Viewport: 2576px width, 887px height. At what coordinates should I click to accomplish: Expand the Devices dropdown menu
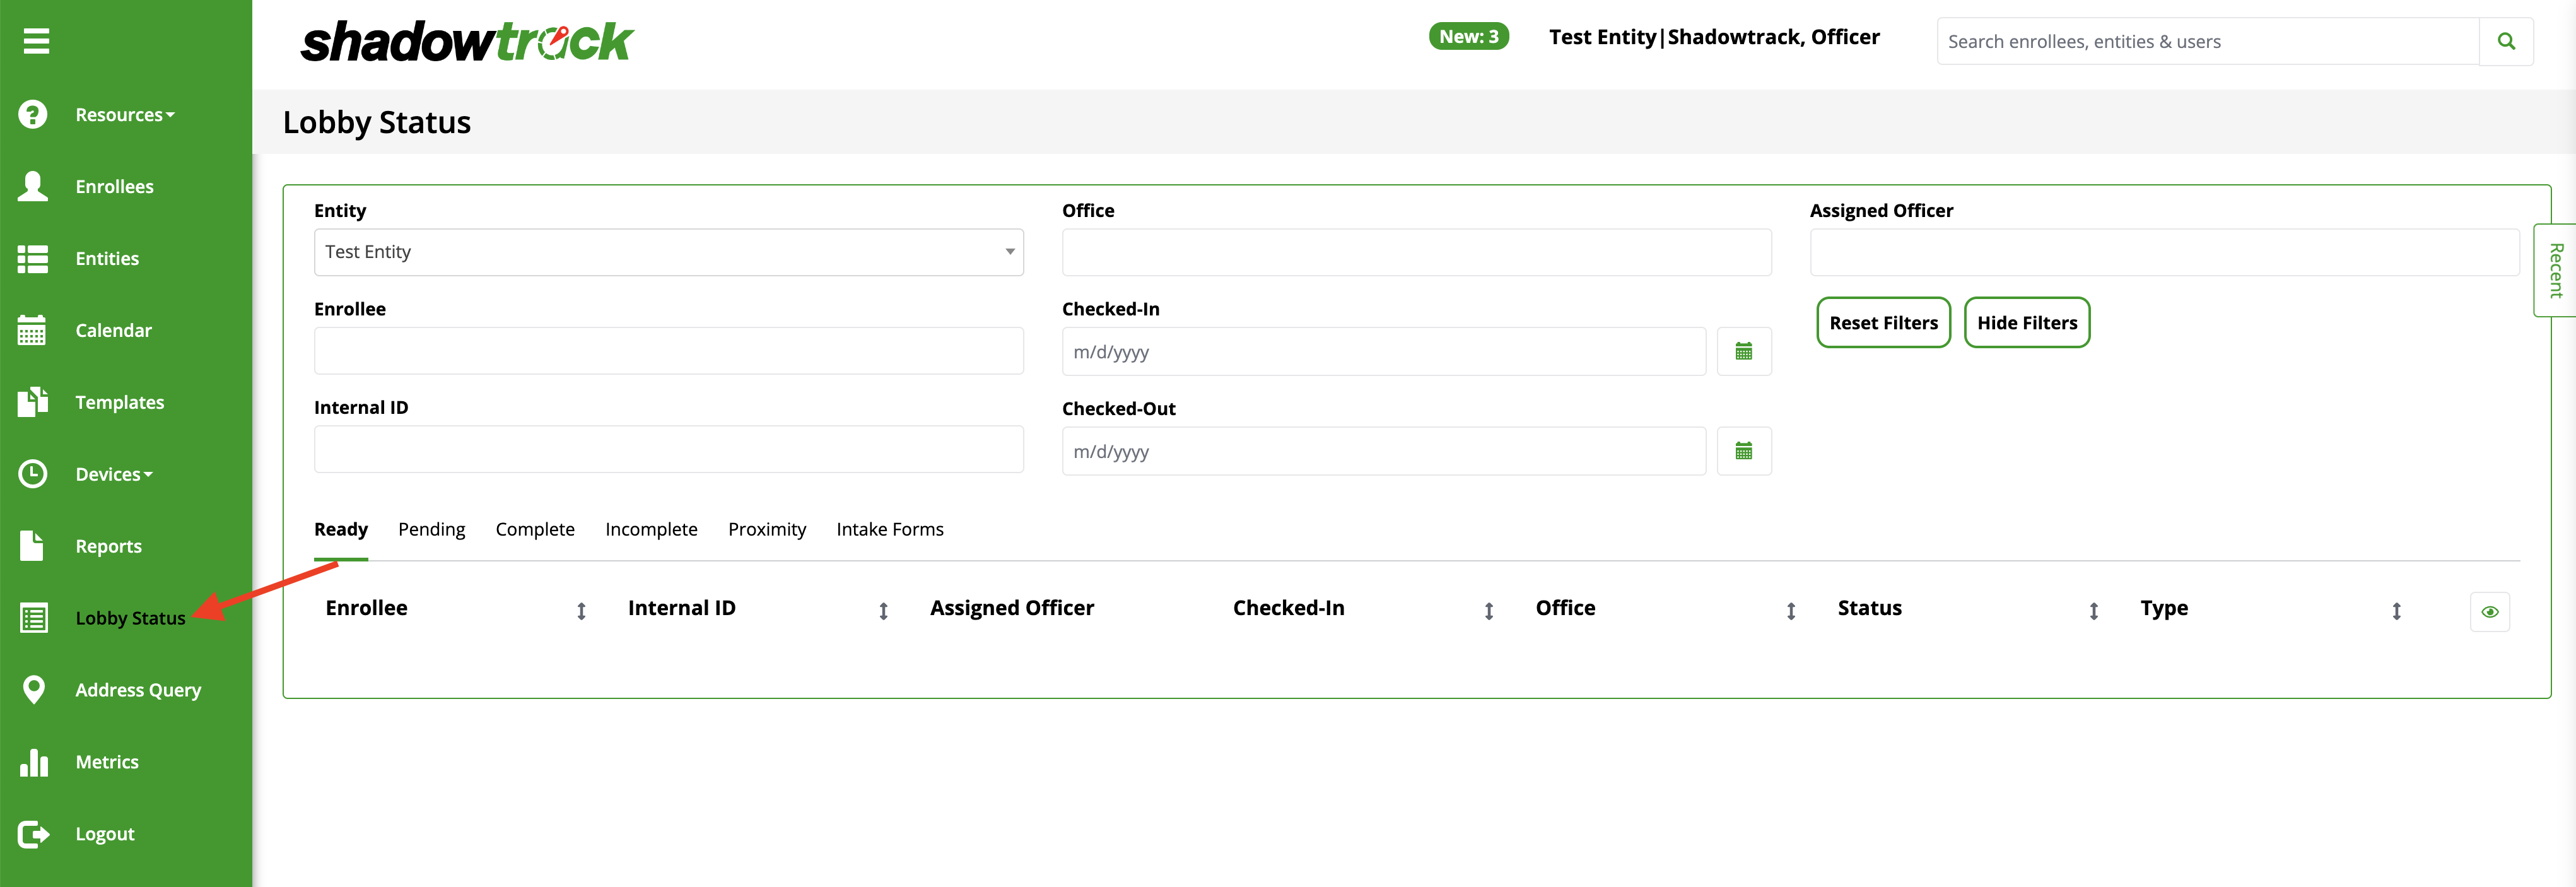(x=114, y=474)
